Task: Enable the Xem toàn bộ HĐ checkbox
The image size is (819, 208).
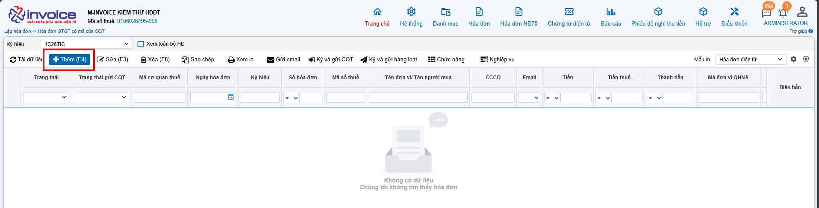Action: click(141, 44)
